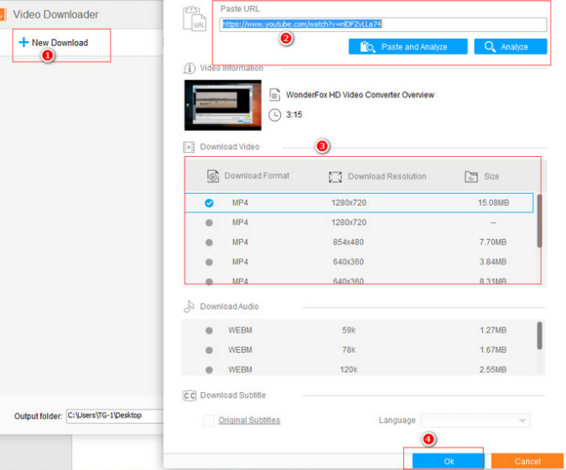Click the URL clipboard icon beside Paste URL
The height and width of the screenshot is (470, 566).
tap(195, 18)
